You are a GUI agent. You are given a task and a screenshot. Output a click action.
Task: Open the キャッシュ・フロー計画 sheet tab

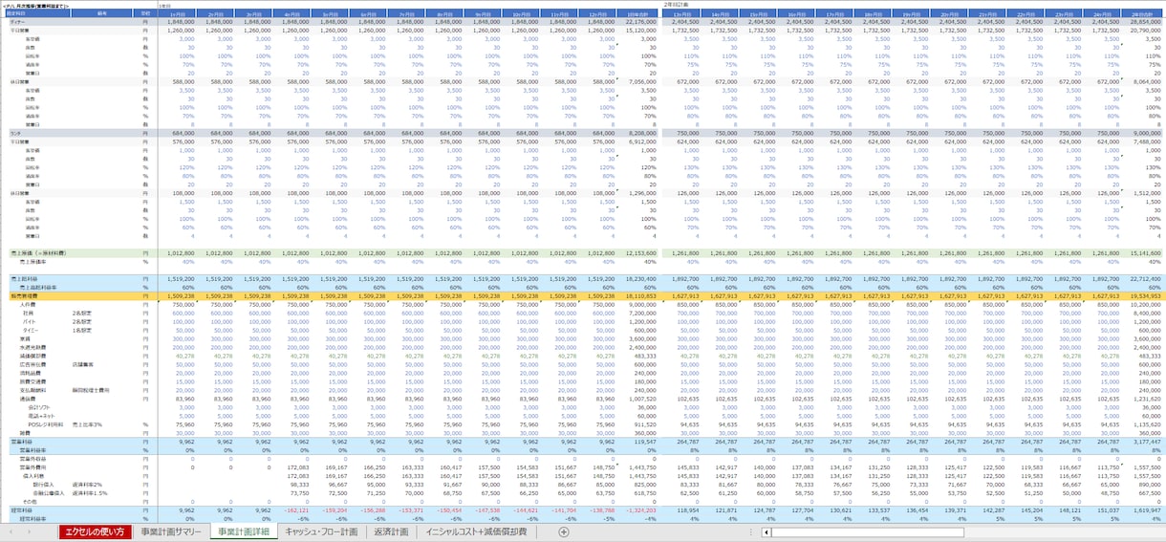[x=321, y=531]
